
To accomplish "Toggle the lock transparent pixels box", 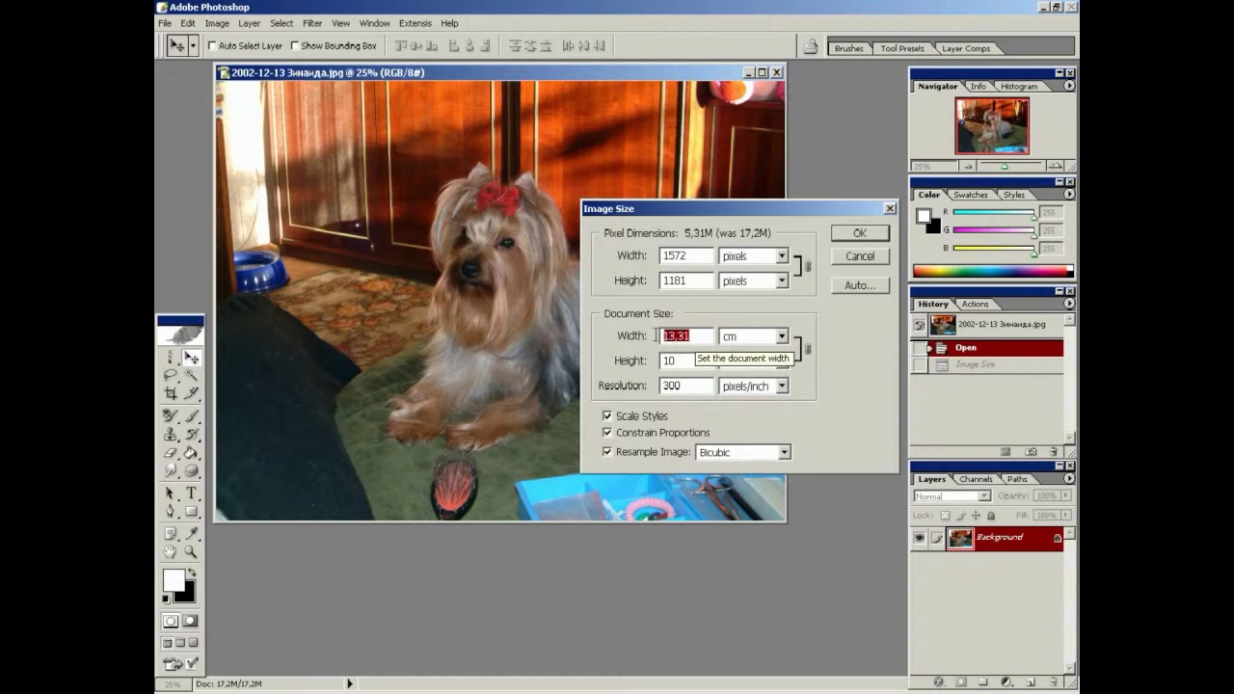I will 946,516.
